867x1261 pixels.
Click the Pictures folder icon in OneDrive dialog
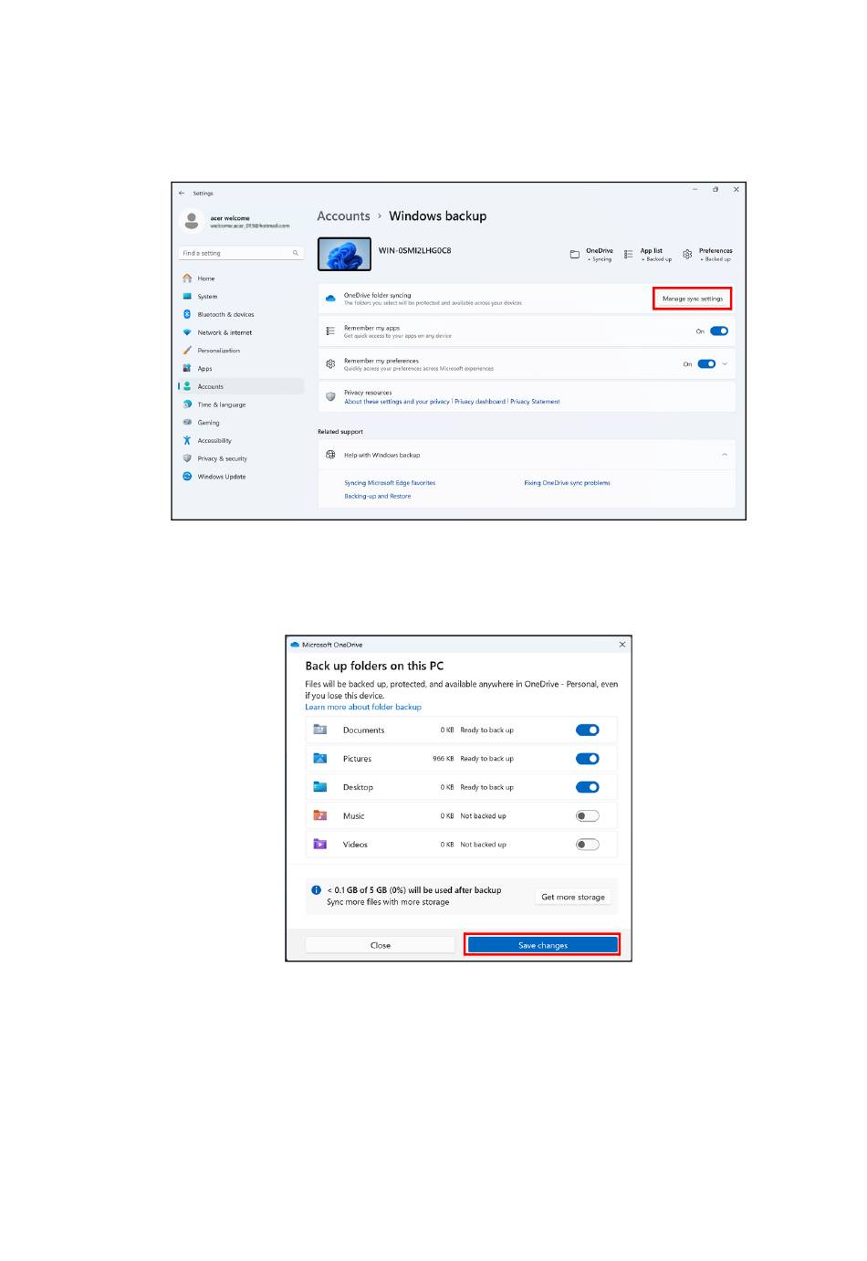point(320,758)
